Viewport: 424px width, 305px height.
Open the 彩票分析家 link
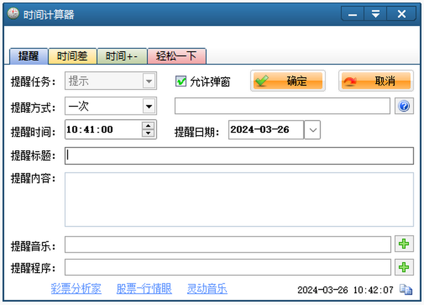coord(76,289)
